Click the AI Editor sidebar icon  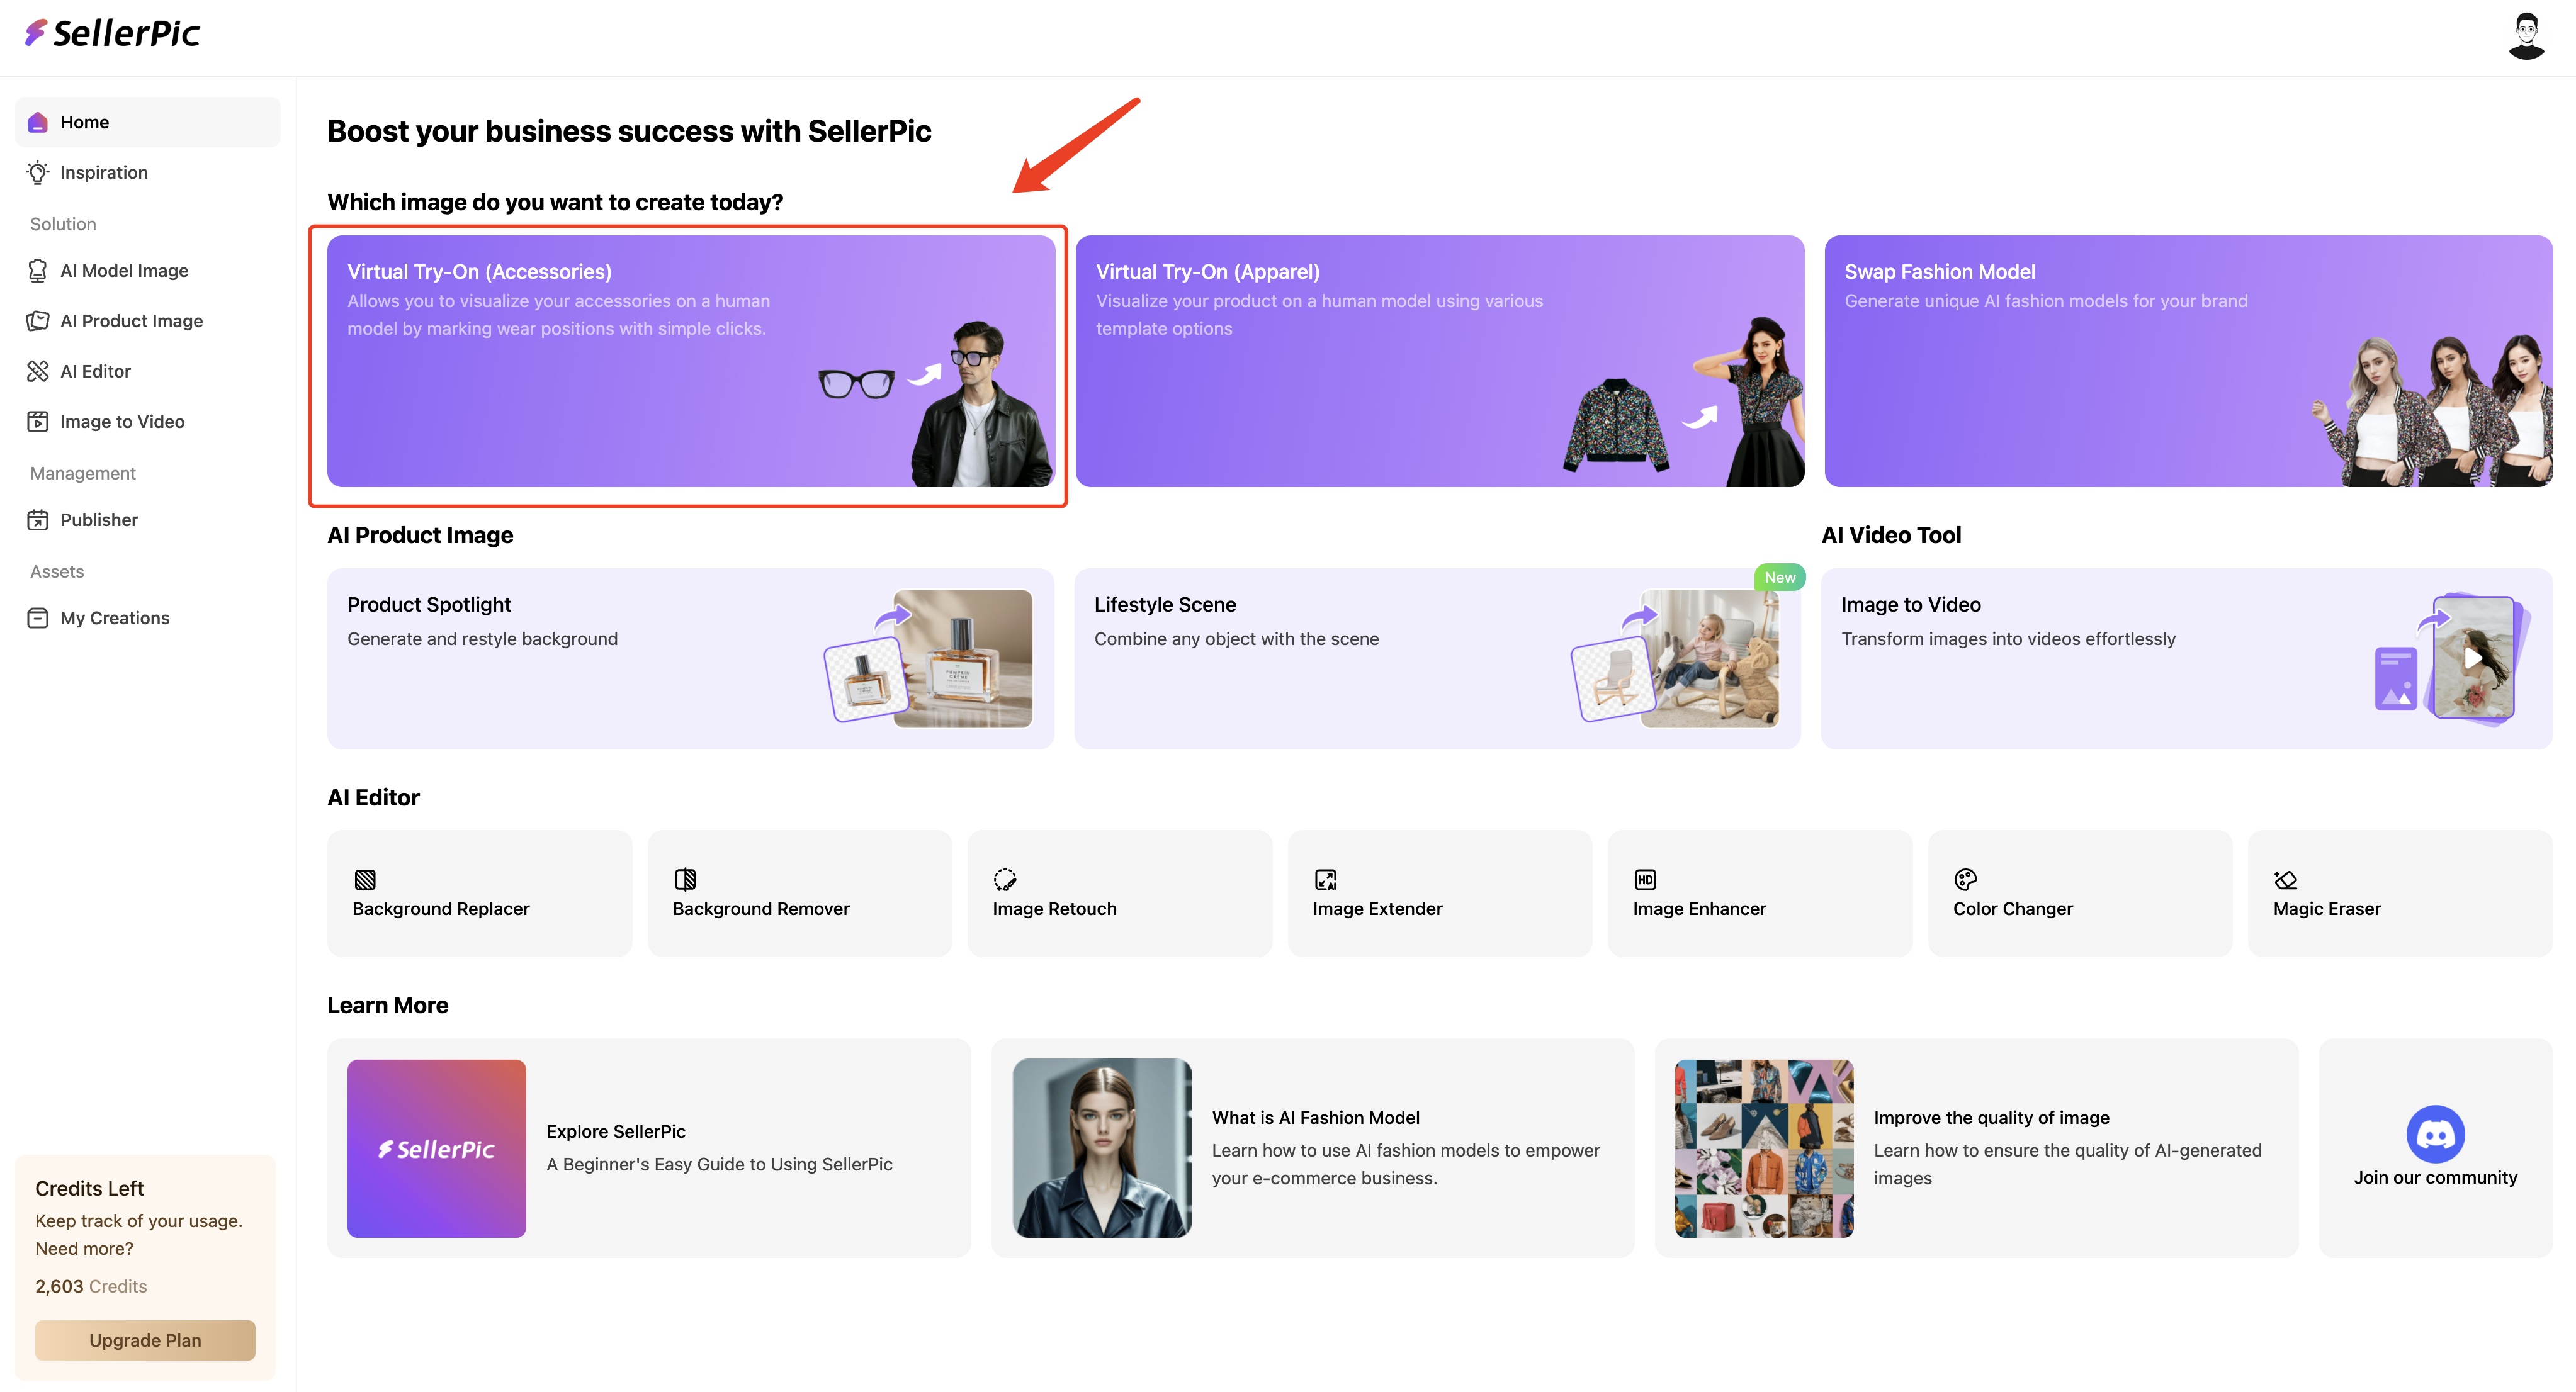pyautogui.click(x=38, y=372)
